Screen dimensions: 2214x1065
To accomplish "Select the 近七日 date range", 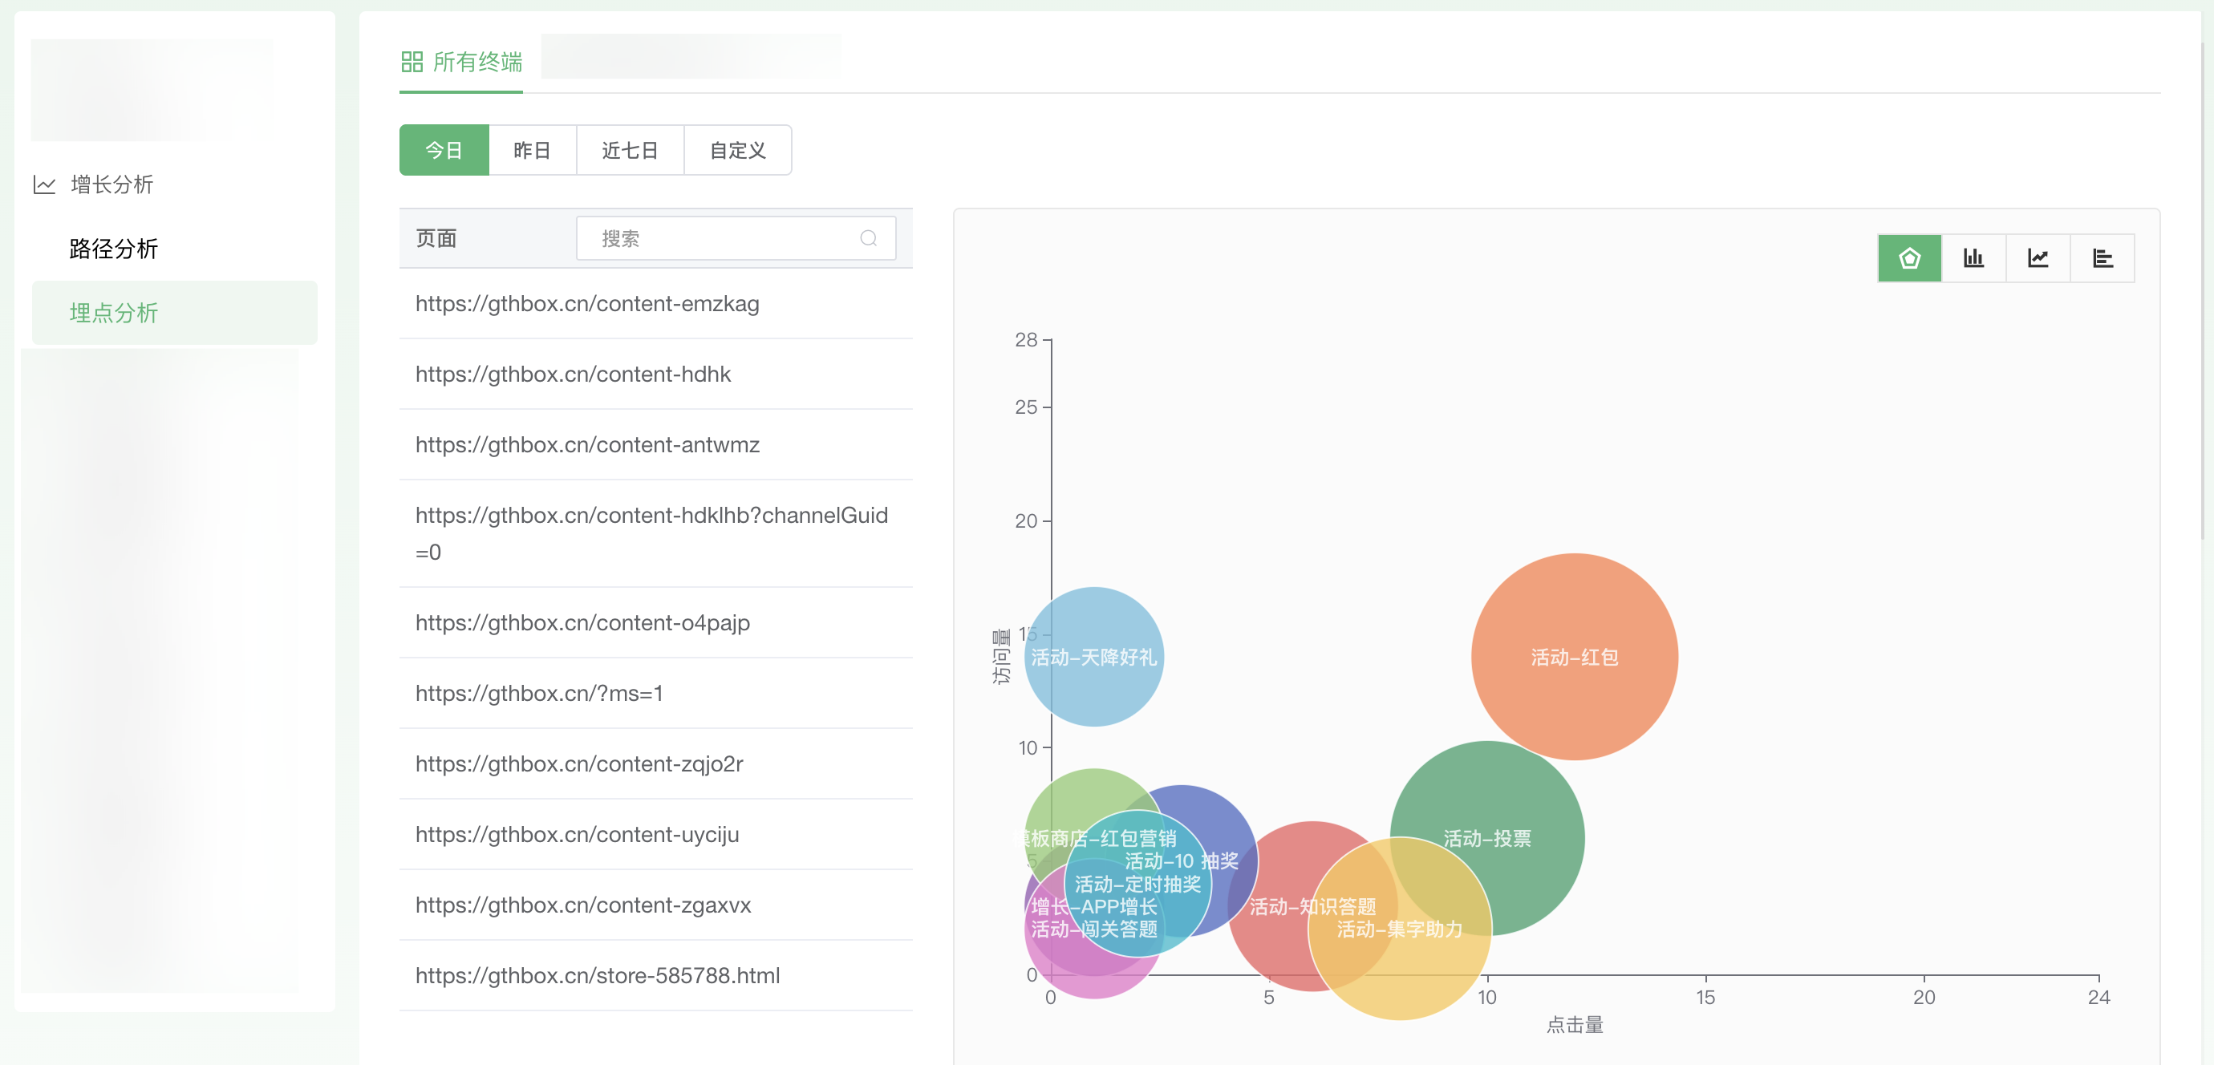I will click(629, 151).
